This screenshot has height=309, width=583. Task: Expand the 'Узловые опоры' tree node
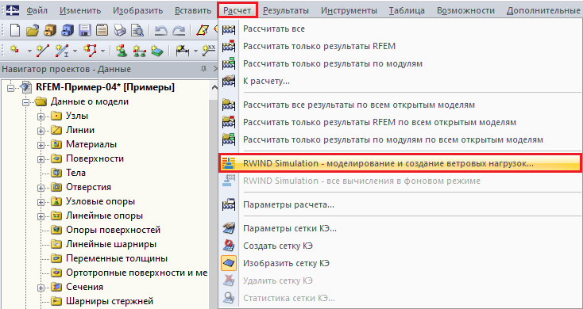coord(41,202)
